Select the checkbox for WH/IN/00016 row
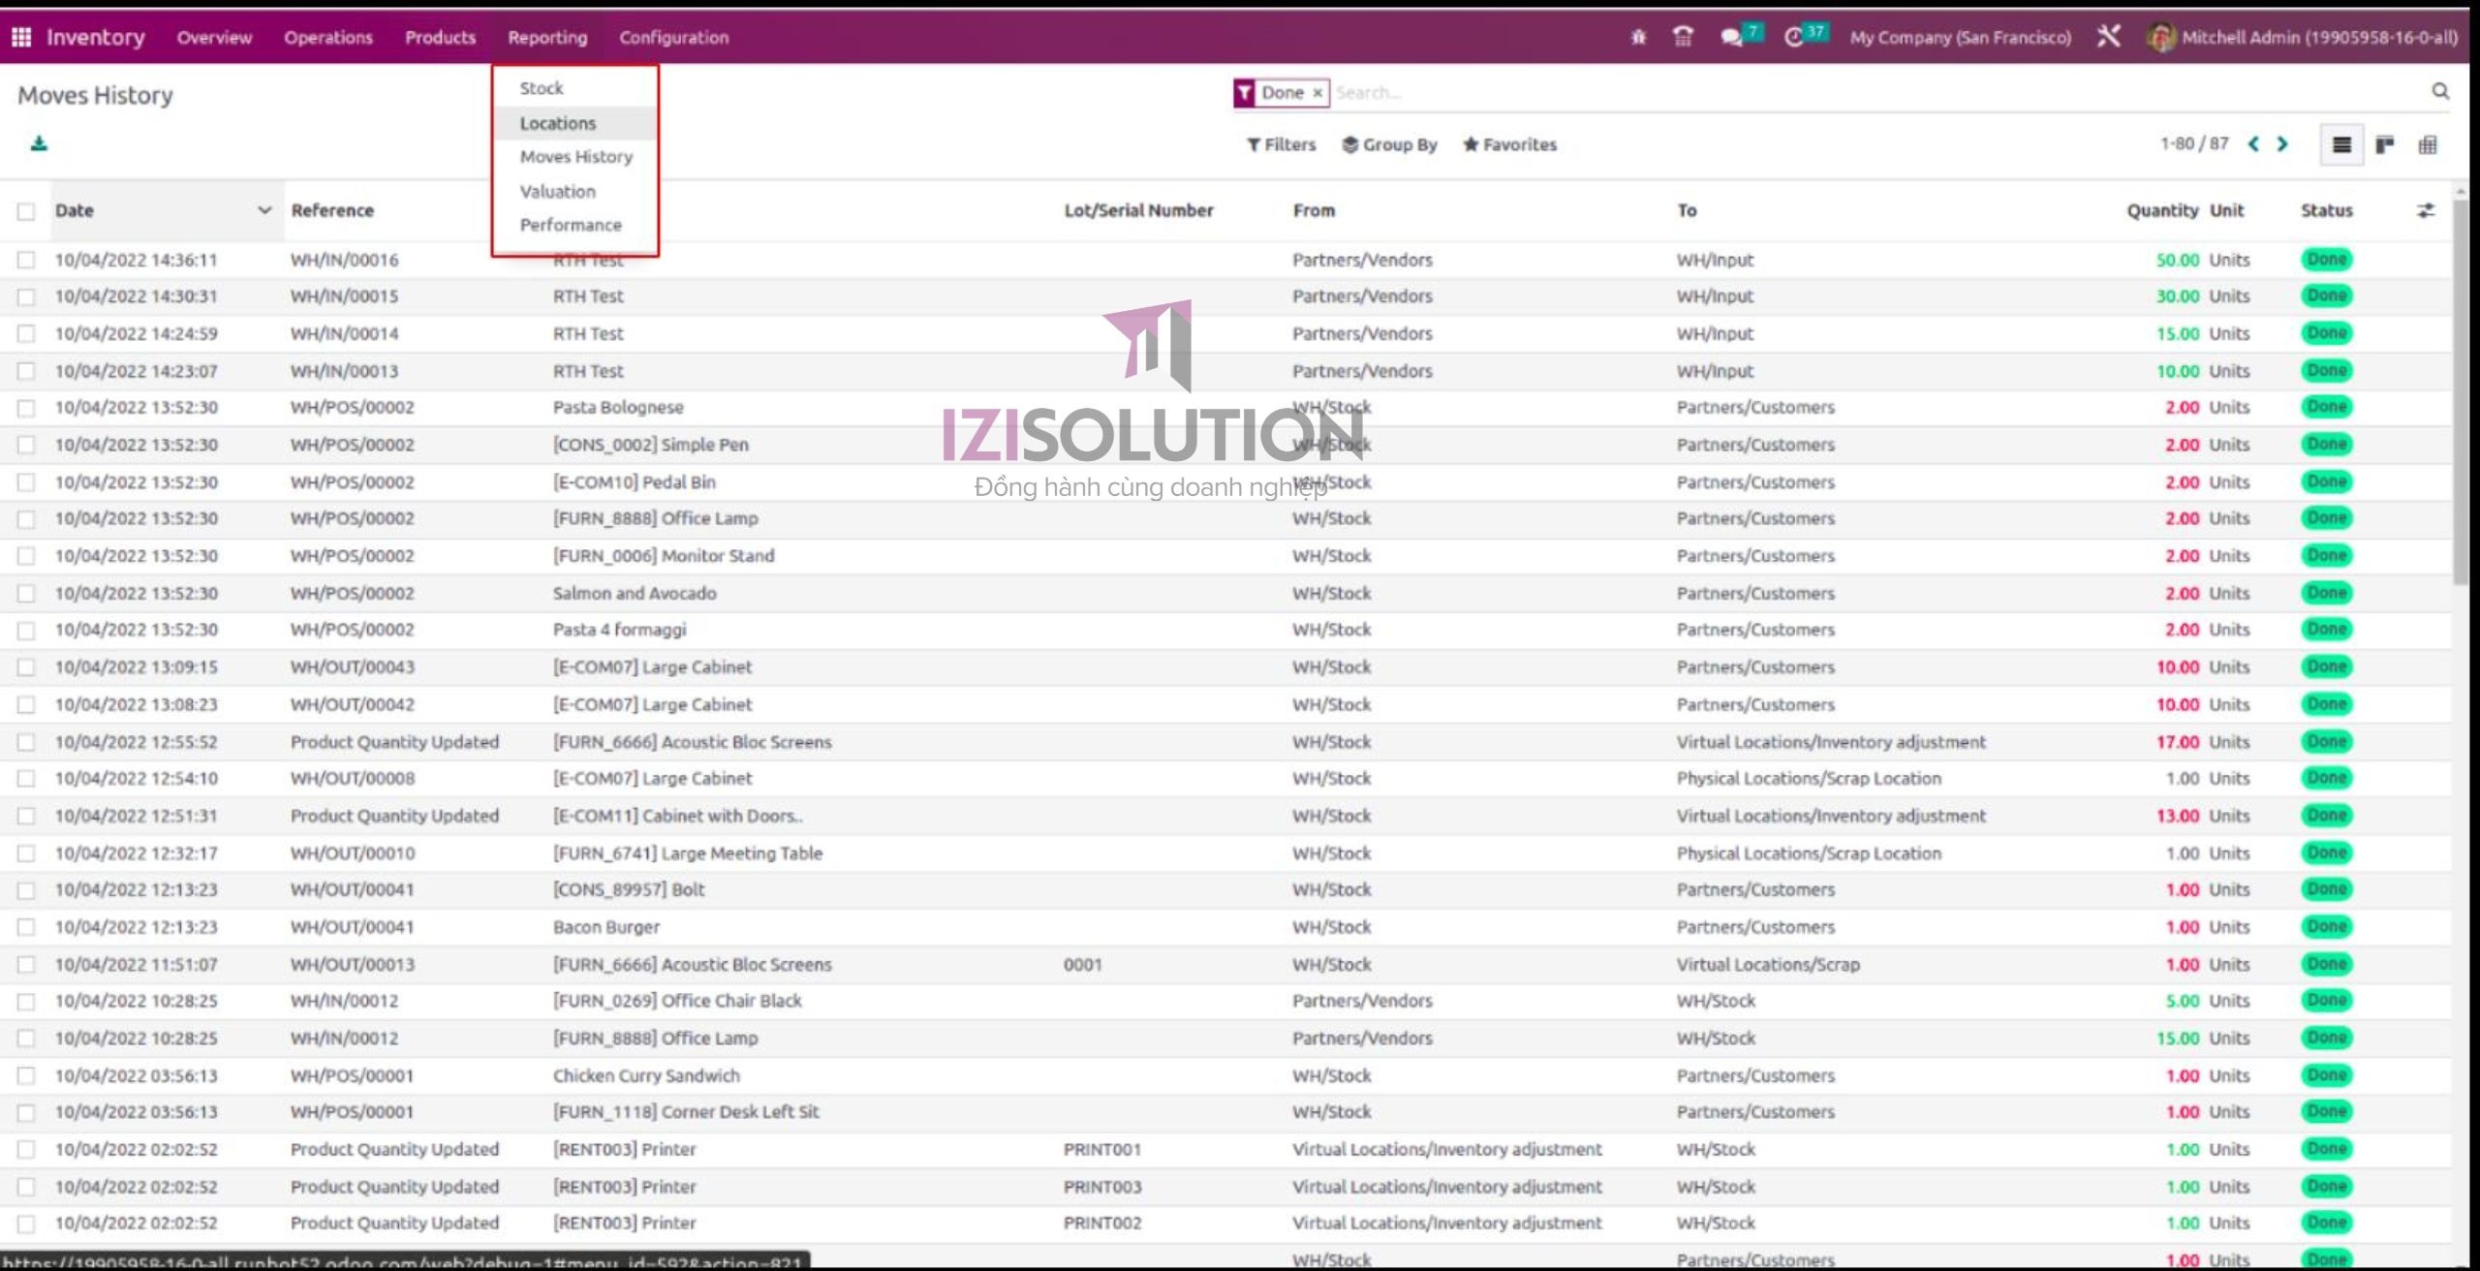Image resolution: width=2480 pixels, height=1271 pixels. coord(26,259)
